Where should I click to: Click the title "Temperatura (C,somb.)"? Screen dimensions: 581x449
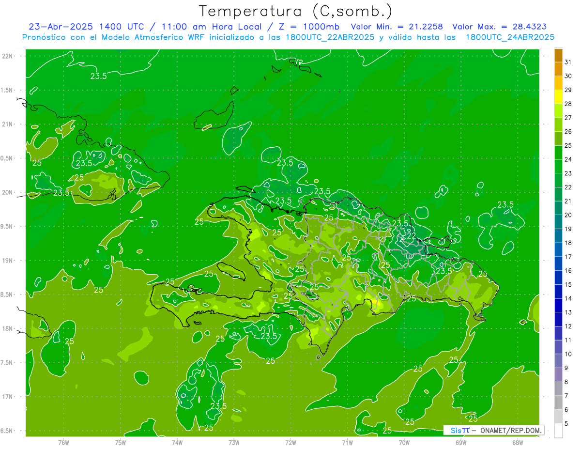[x=295, y=11]
